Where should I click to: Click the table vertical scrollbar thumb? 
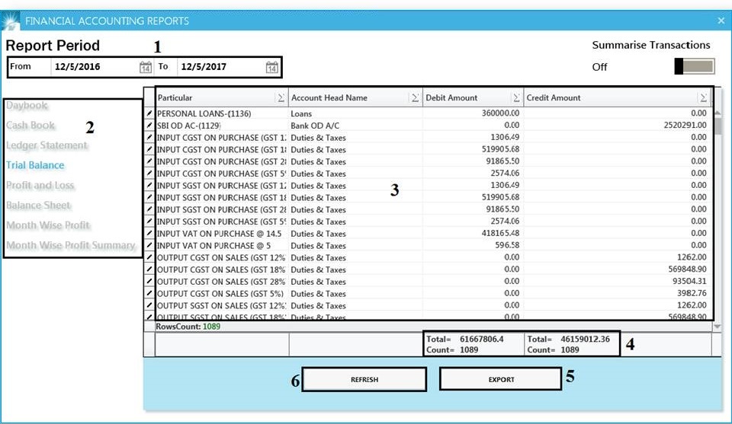(718, 126)
